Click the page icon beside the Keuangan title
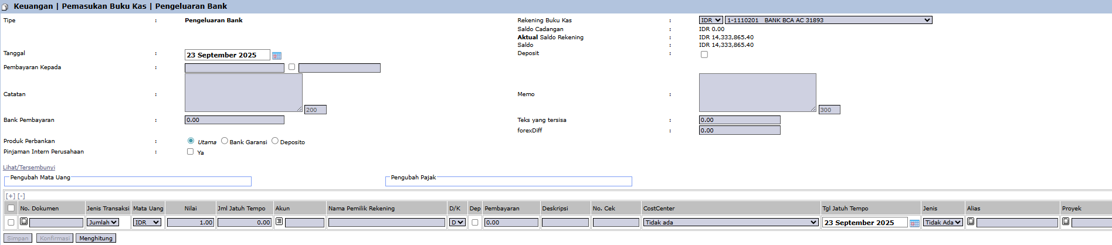 point(5,7)
